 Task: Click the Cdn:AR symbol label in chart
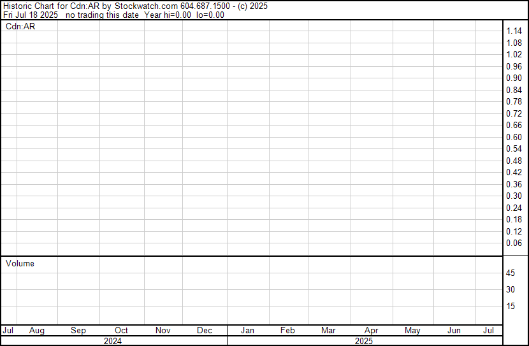click(20, 26)
